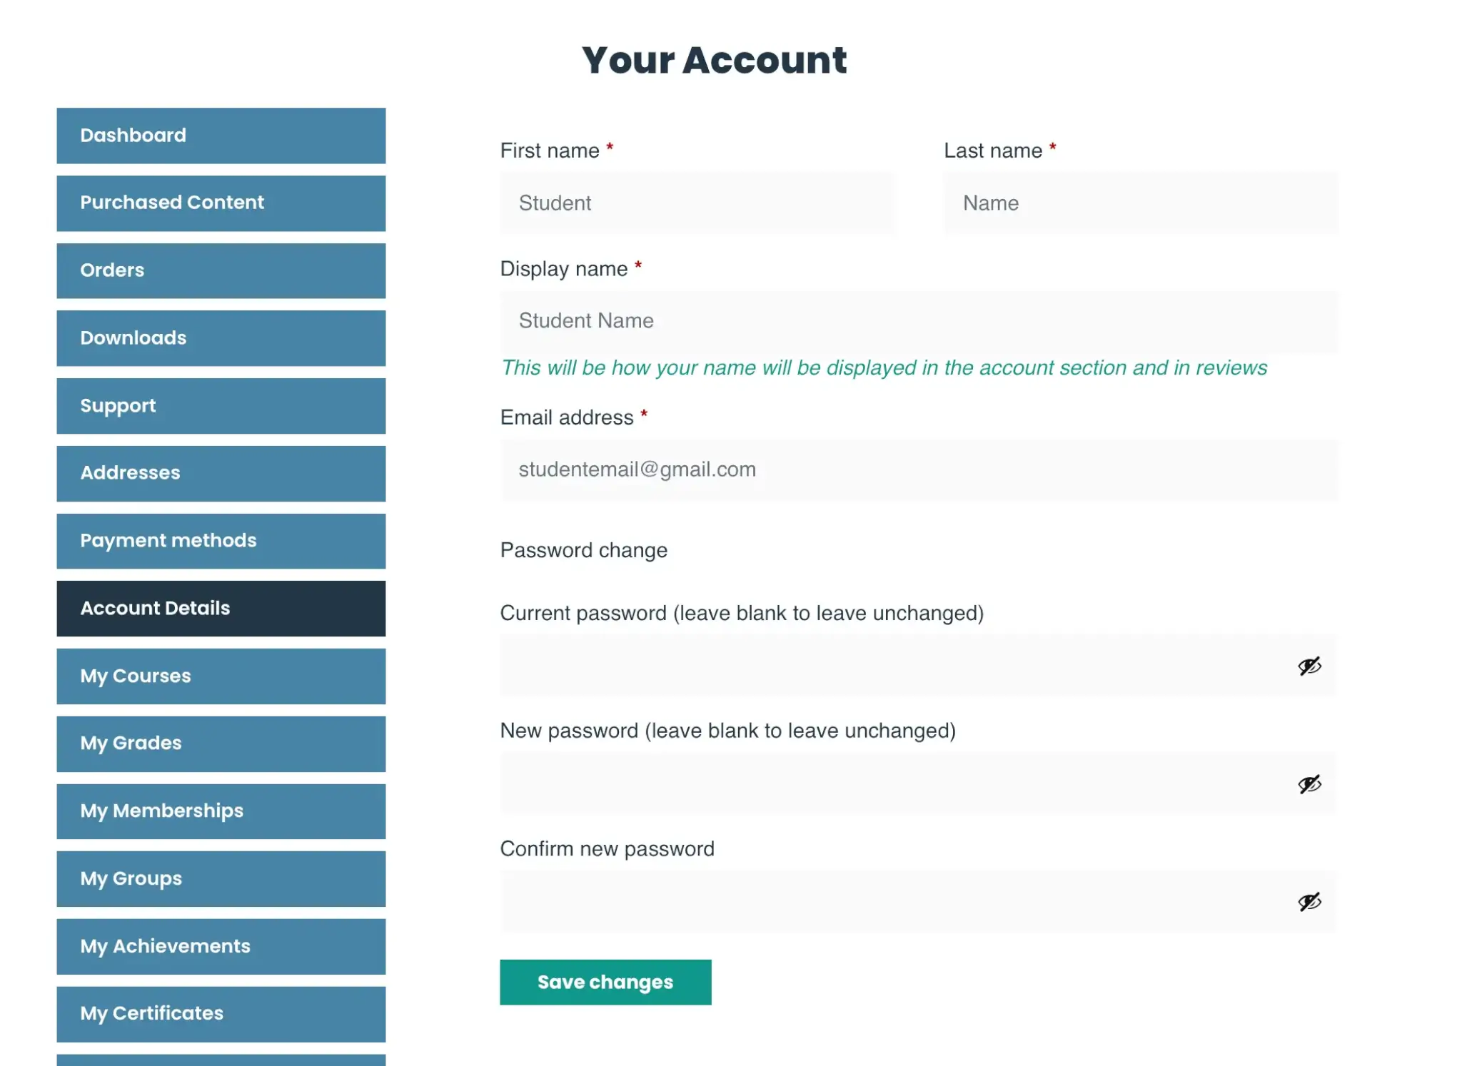Image resolution: width=1462 pixels, height=1066 pixels.
Task: Navigate to Support
Action: 220,405
